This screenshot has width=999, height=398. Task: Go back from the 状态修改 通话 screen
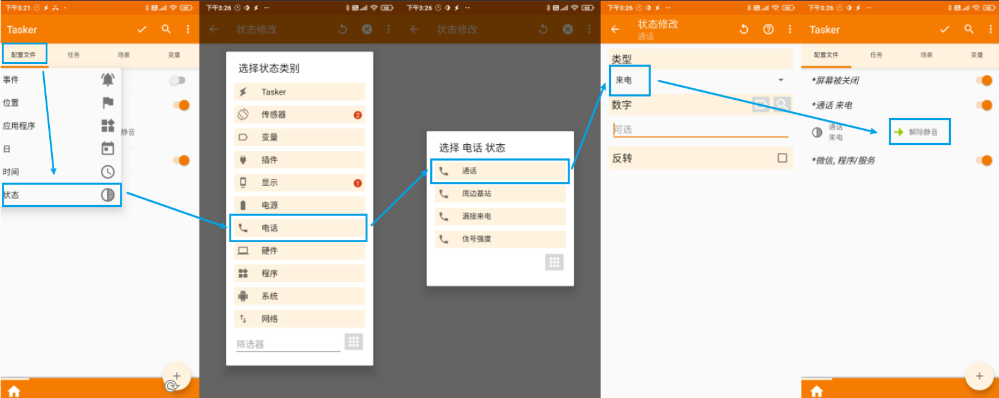click(615, 29)
